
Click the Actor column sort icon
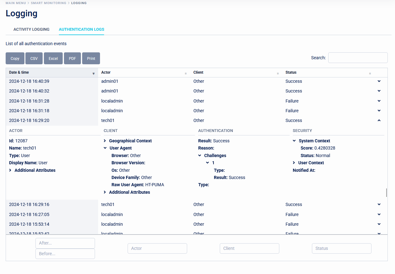186,74
